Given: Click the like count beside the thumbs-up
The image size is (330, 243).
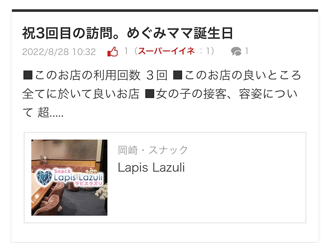Looking at the screenshot, I should point(126,51).
